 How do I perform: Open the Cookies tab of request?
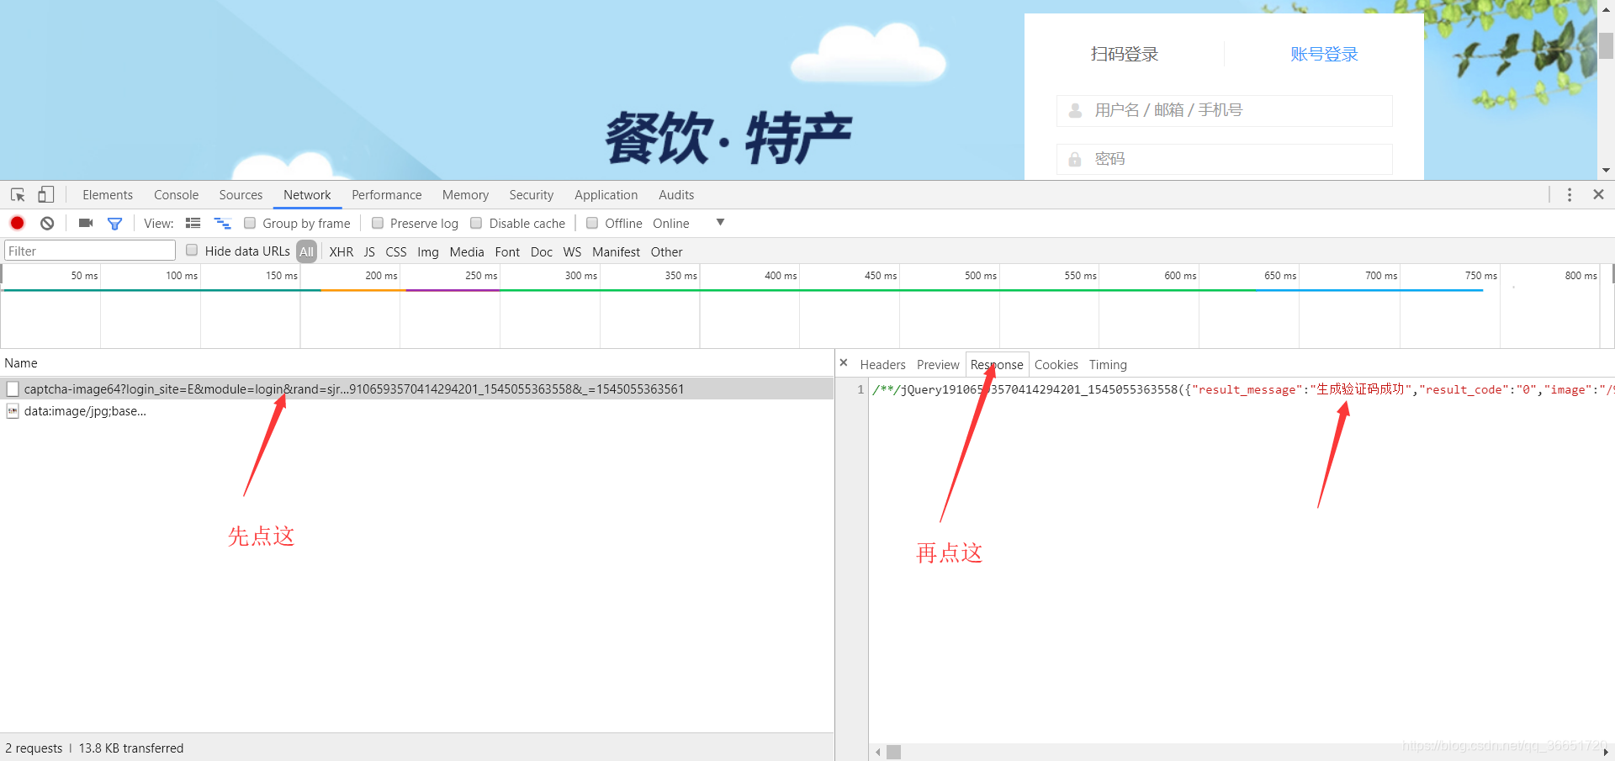(1056, 365)
